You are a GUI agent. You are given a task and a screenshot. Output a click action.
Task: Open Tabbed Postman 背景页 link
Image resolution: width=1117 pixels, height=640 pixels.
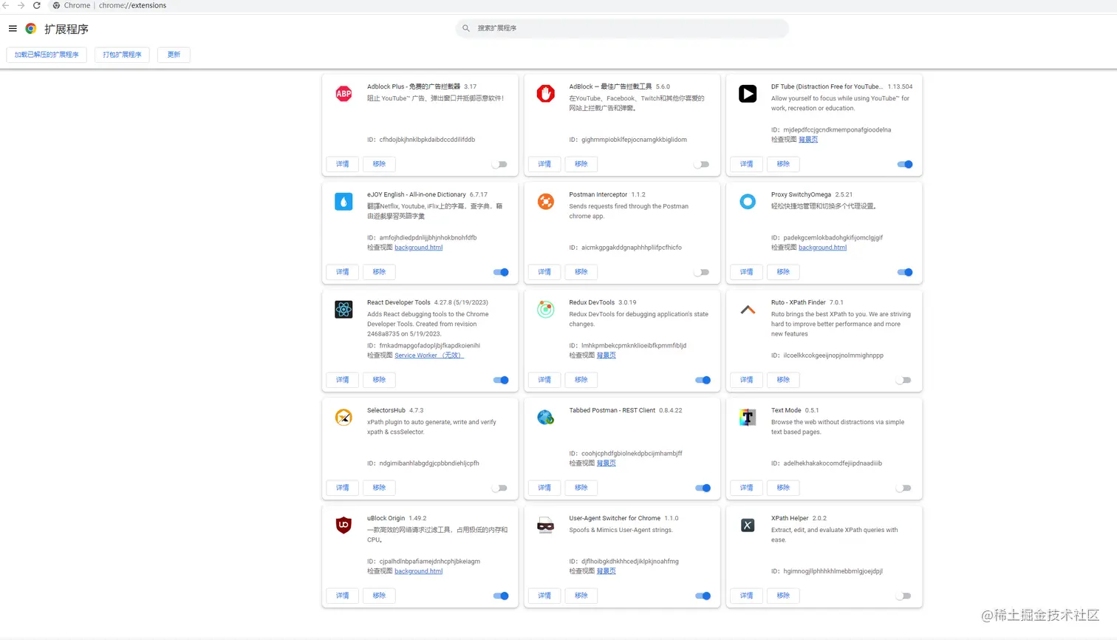(606, 463)
